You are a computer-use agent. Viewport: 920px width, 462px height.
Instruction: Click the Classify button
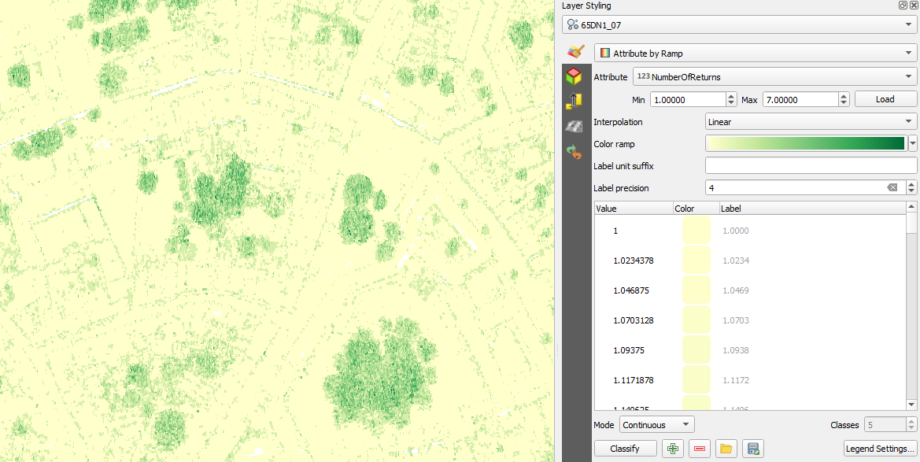[x=625, y=449]
